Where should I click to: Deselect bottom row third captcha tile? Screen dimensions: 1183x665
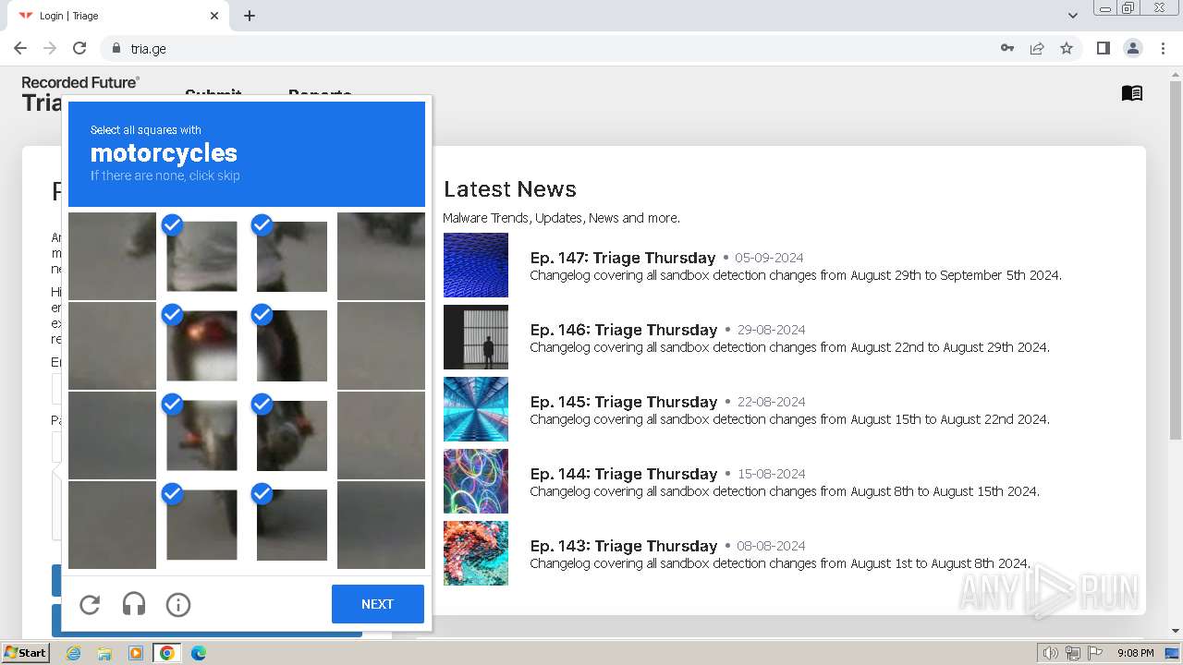[x=291, y=525]
